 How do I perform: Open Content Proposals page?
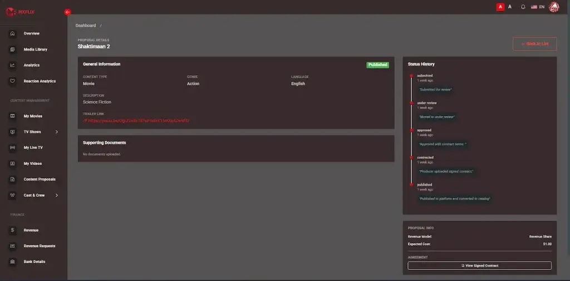(x=40, y=179)
